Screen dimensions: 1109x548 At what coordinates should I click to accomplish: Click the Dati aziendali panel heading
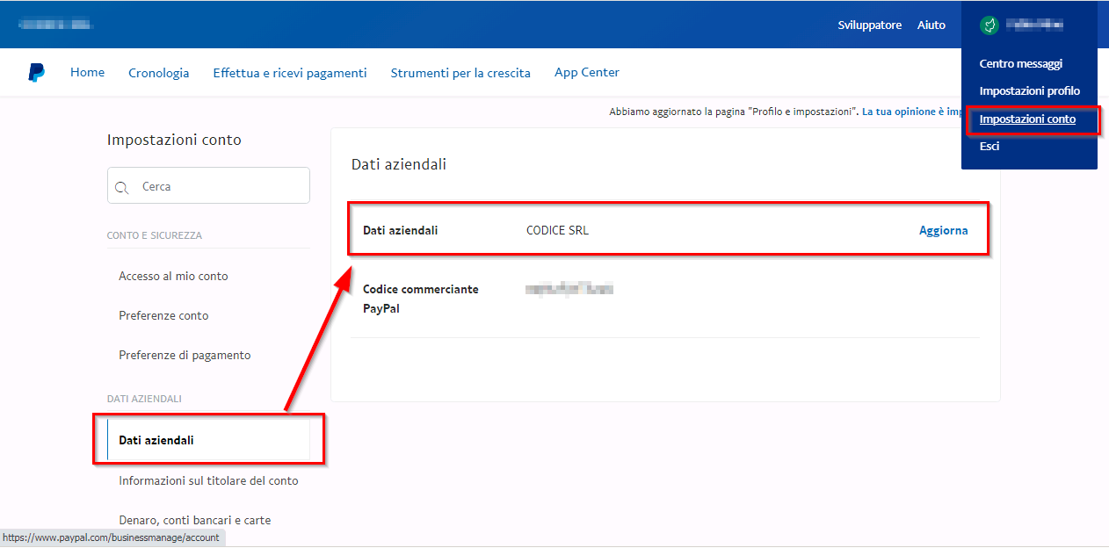tap(399, 164)
